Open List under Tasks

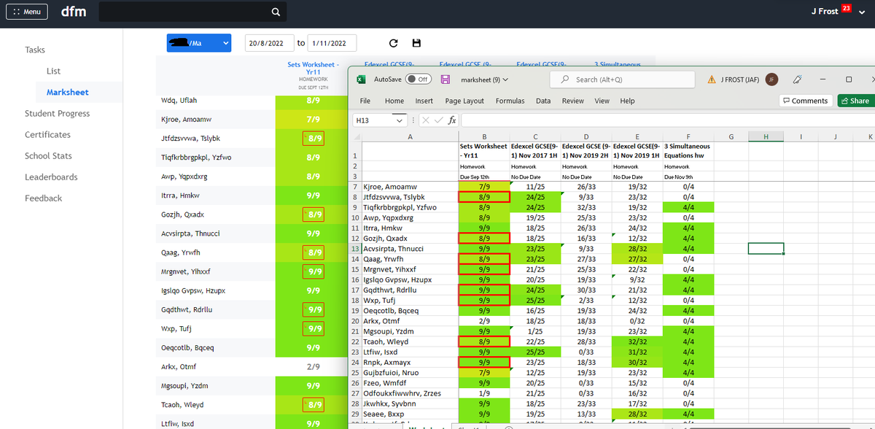pos(53,71)
